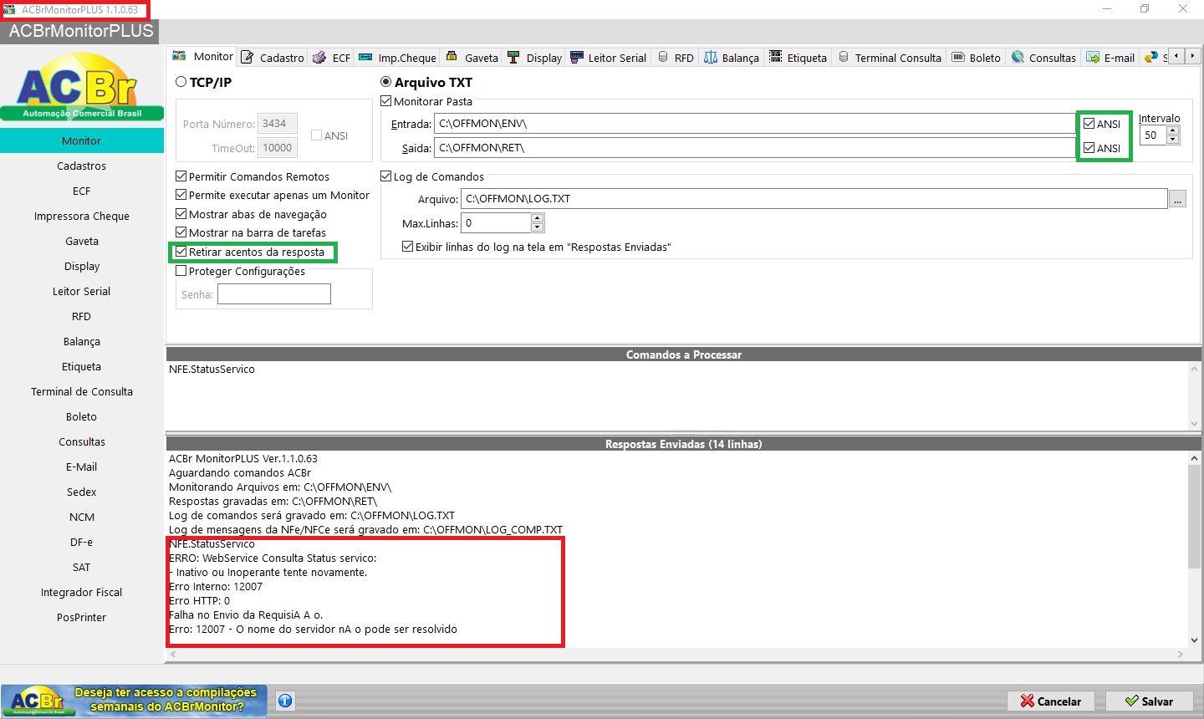Toggle Mostrar na barra de tarefas
Screen dimensions: 1204x719
point(181,232)
